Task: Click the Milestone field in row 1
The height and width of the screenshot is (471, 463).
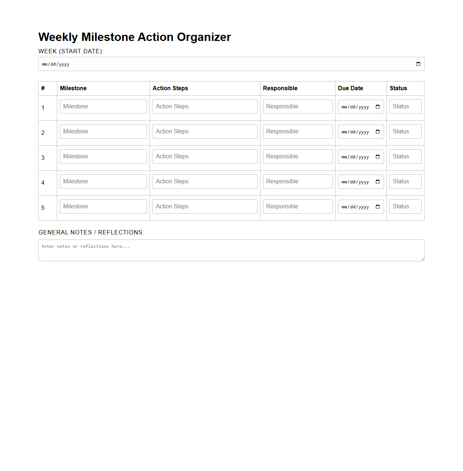Action: pyautogui.click(x=103, y=106)
